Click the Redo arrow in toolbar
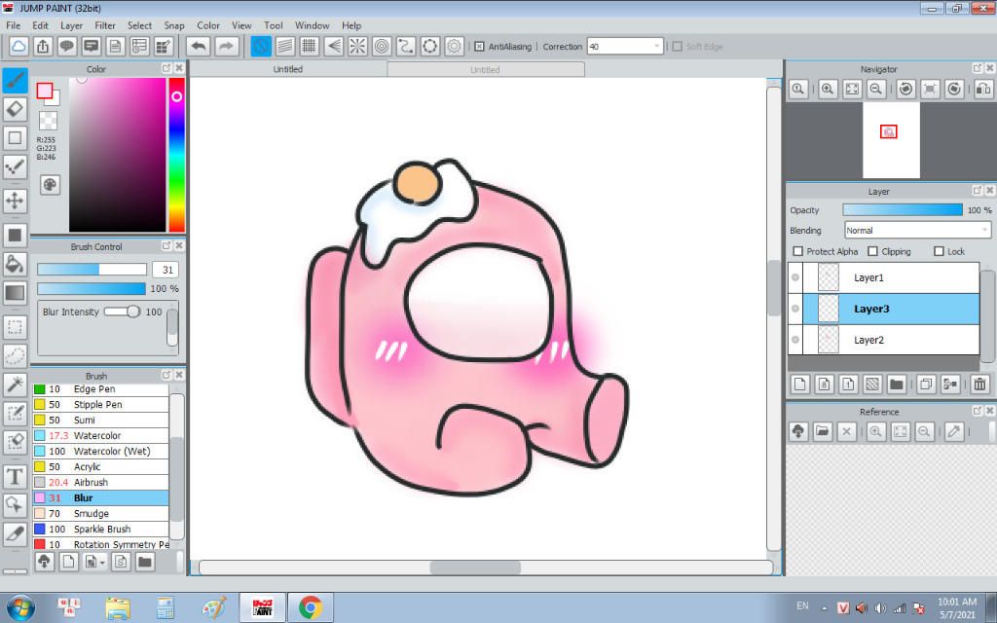Viewport: 997px width, 623px height. coord(226,47)
